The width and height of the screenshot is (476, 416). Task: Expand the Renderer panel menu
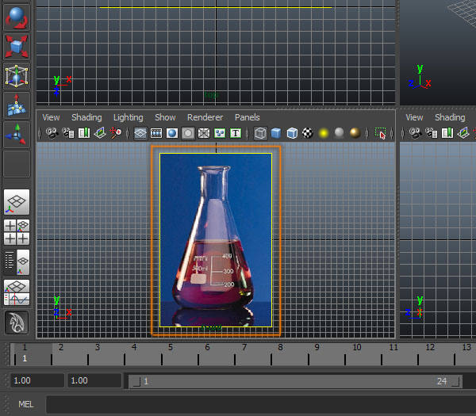(x=205, y=117)
